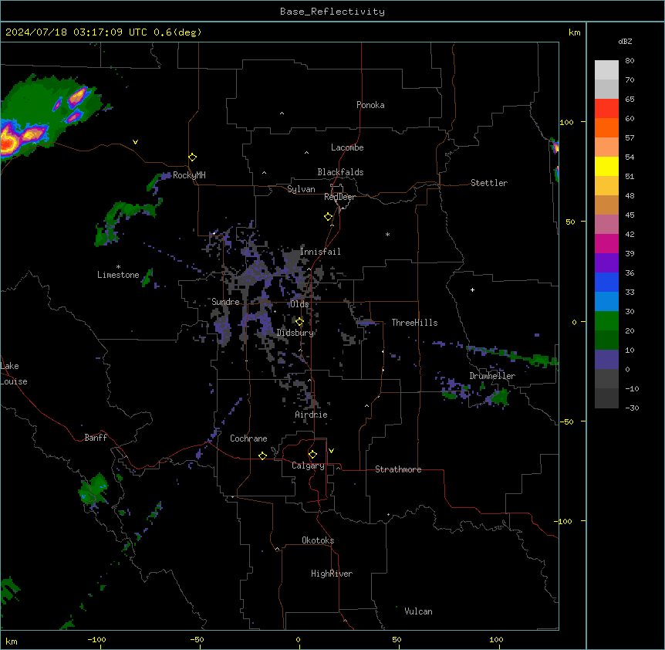The height and width of the screenshot is (650, 665).
Task: Click the Vulcan label
Action: tap(419, 611)
